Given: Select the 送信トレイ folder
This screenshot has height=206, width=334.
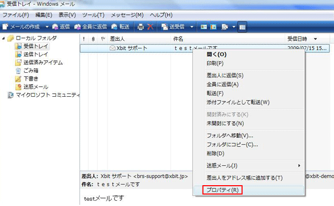Looking at the screenshot, I should pyautogui.click(x=36, y=55).
